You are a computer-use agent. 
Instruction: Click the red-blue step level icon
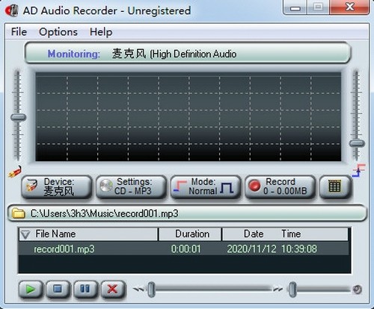pos(359,170)
